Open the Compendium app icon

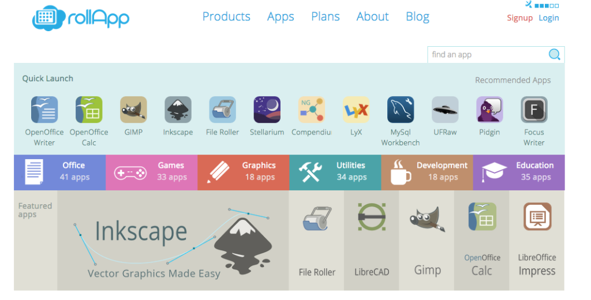(x=311, y=110)
